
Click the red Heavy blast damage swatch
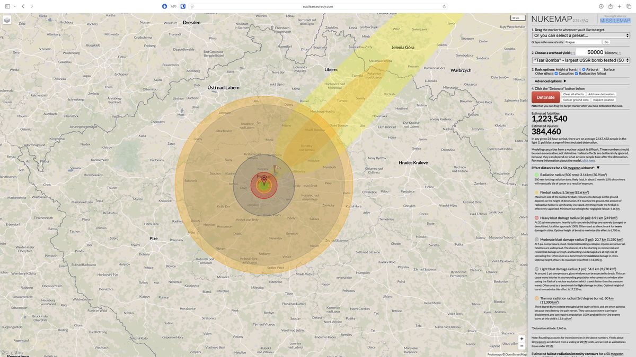536,217
